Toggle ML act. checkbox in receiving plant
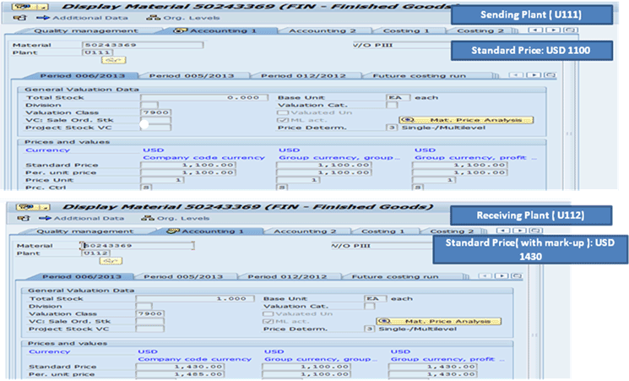This screenshot has height=381, width=629. 268,321
